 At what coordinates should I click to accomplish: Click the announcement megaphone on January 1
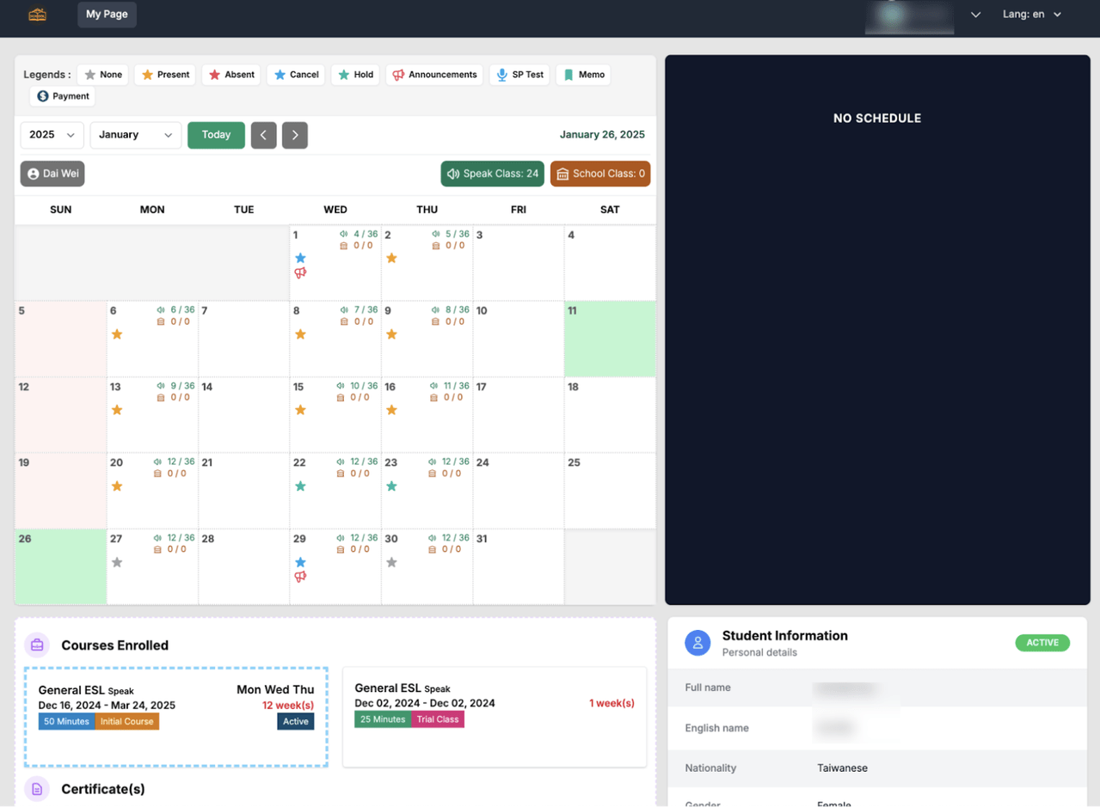[300, 273]
